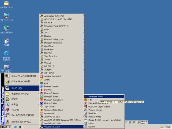172x129 pixels.
Task: Open ファイル名を指定して実行 Run dialog
Action: point(22,115)
